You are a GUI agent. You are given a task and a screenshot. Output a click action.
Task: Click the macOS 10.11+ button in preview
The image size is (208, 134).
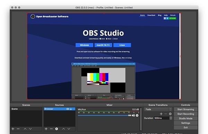[103, 45]
